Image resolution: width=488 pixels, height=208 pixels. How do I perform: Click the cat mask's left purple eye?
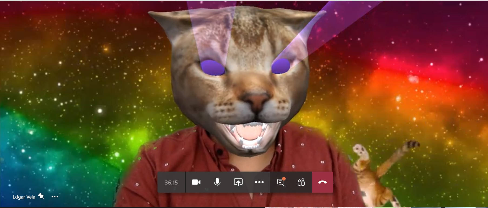coord(213,67)
